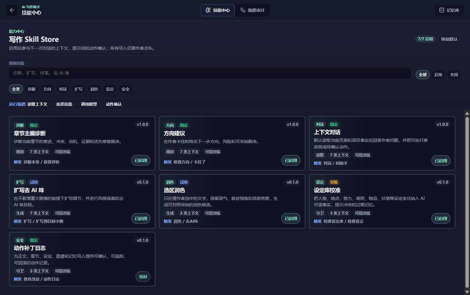Click the 试用 tag on 扩写去 AI 味

point(34,182)
